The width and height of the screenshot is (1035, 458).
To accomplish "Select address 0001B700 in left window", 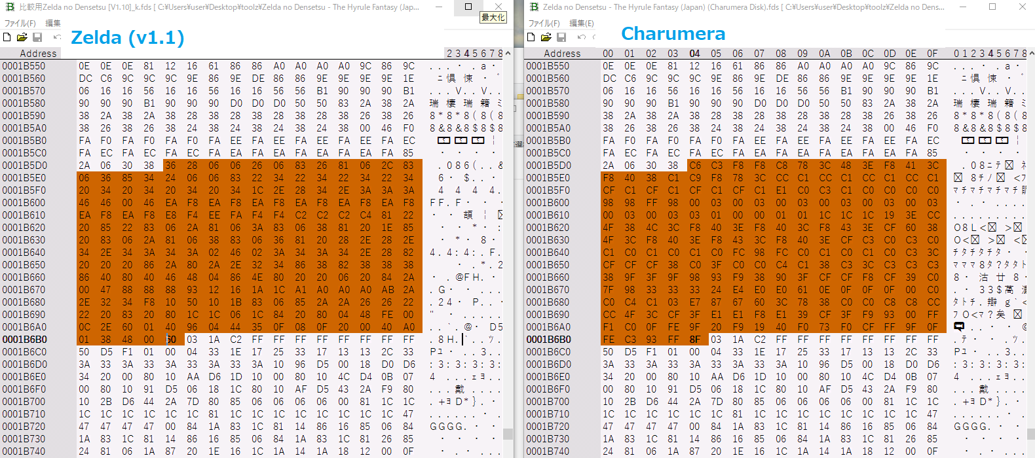I will [x=24, y=402].
